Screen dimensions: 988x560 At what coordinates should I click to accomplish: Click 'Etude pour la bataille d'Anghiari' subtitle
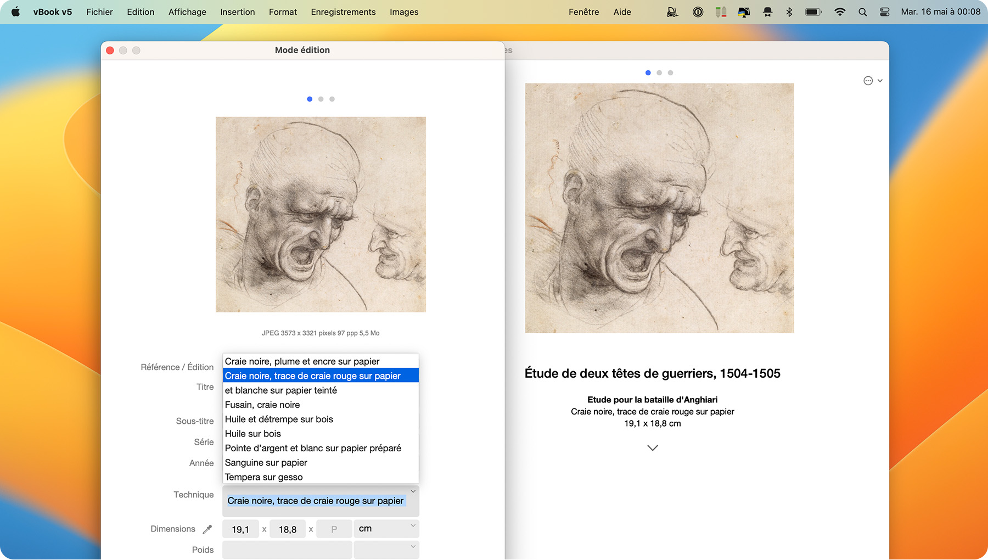652,400
